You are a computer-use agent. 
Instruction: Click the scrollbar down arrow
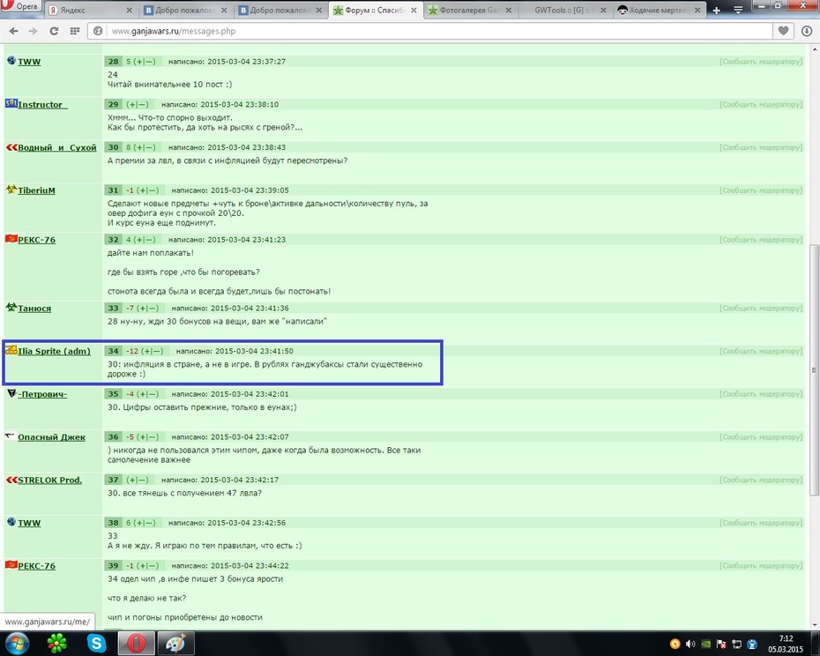click(814, 625)
